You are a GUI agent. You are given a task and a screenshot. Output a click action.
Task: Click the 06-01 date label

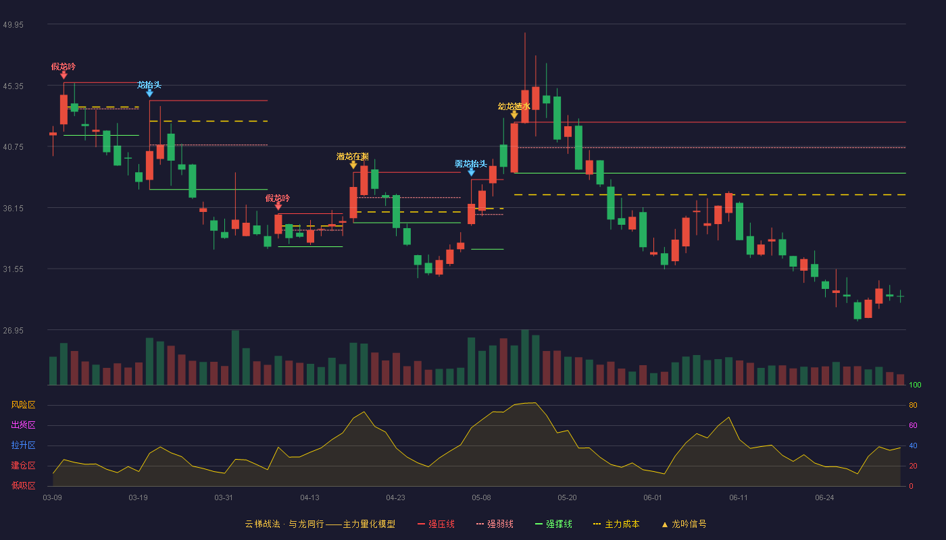[653, 497]
